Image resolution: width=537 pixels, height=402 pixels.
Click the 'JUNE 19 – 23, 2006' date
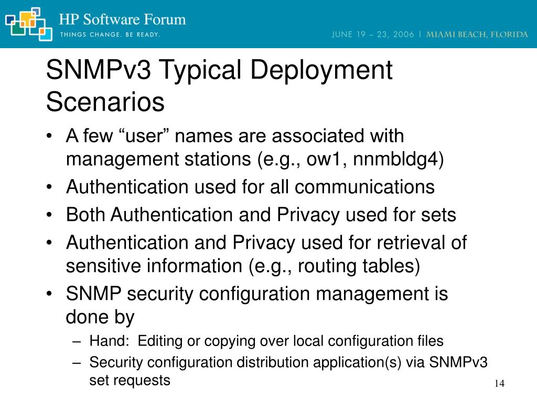(x=373, y=34)
